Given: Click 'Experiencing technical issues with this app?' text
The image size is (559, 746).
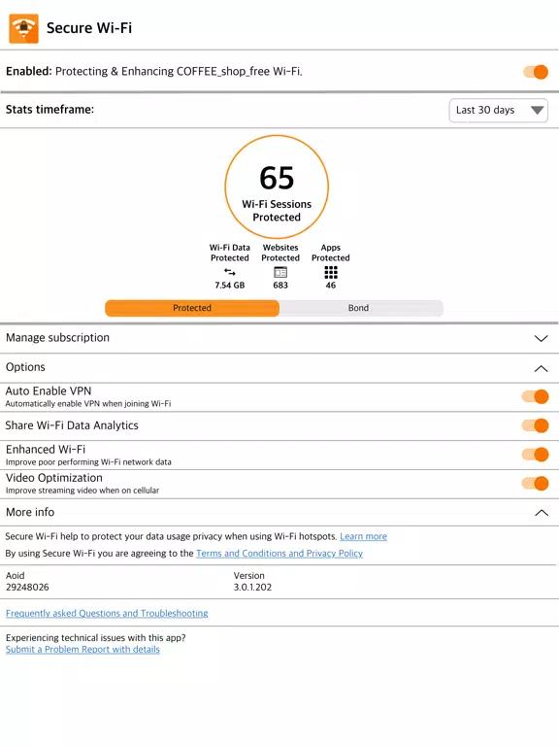Looking at the screenshot, I should tap(95, 637).
